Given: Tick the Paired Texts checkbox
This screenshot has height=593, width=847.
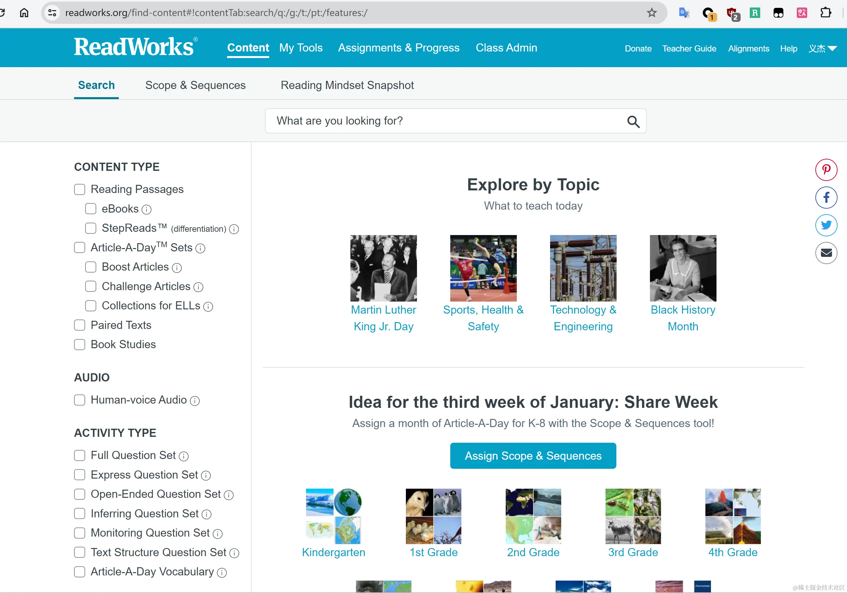Looking at the screenshot, I should click(80, 325).
